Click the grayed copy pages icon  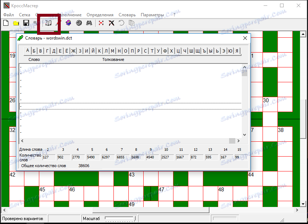[x=132, y=23]
